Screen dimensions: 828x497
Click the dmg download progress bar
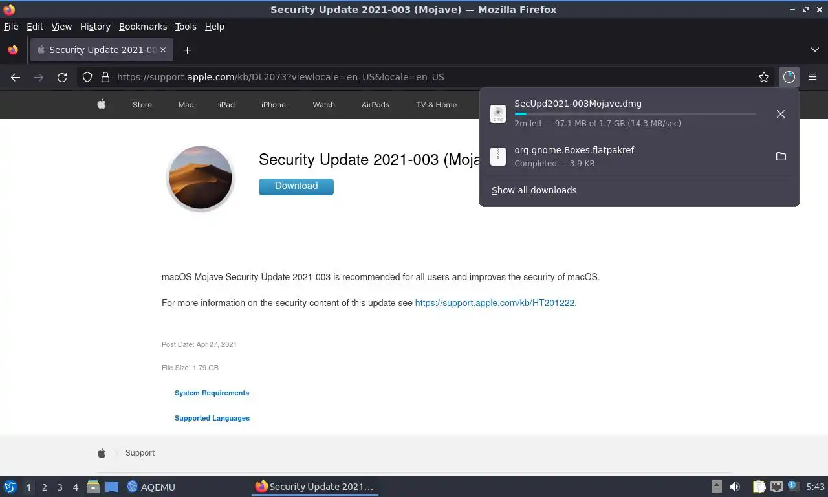635,114
